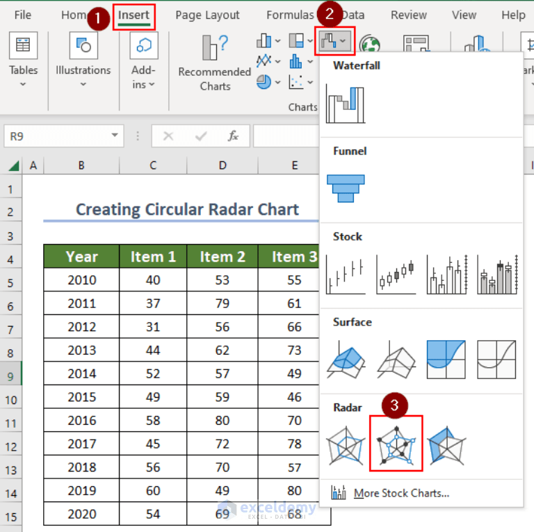Open the Help tab
Screen dimensions: 534x532
click(x=513, y=15)
